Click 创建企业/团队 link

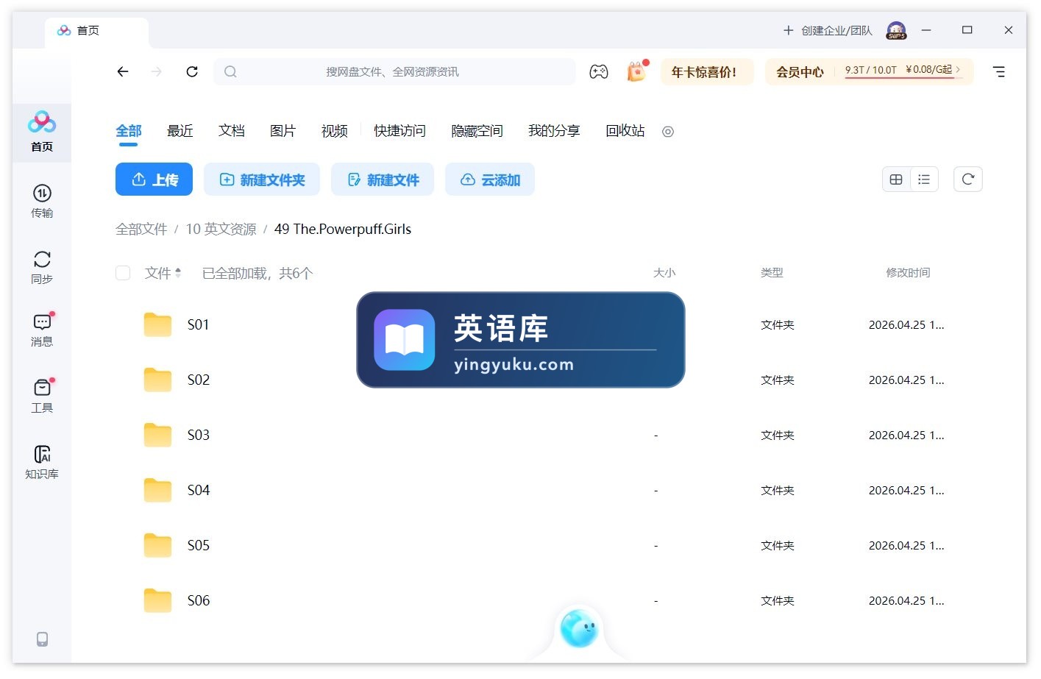pos(828,30)
